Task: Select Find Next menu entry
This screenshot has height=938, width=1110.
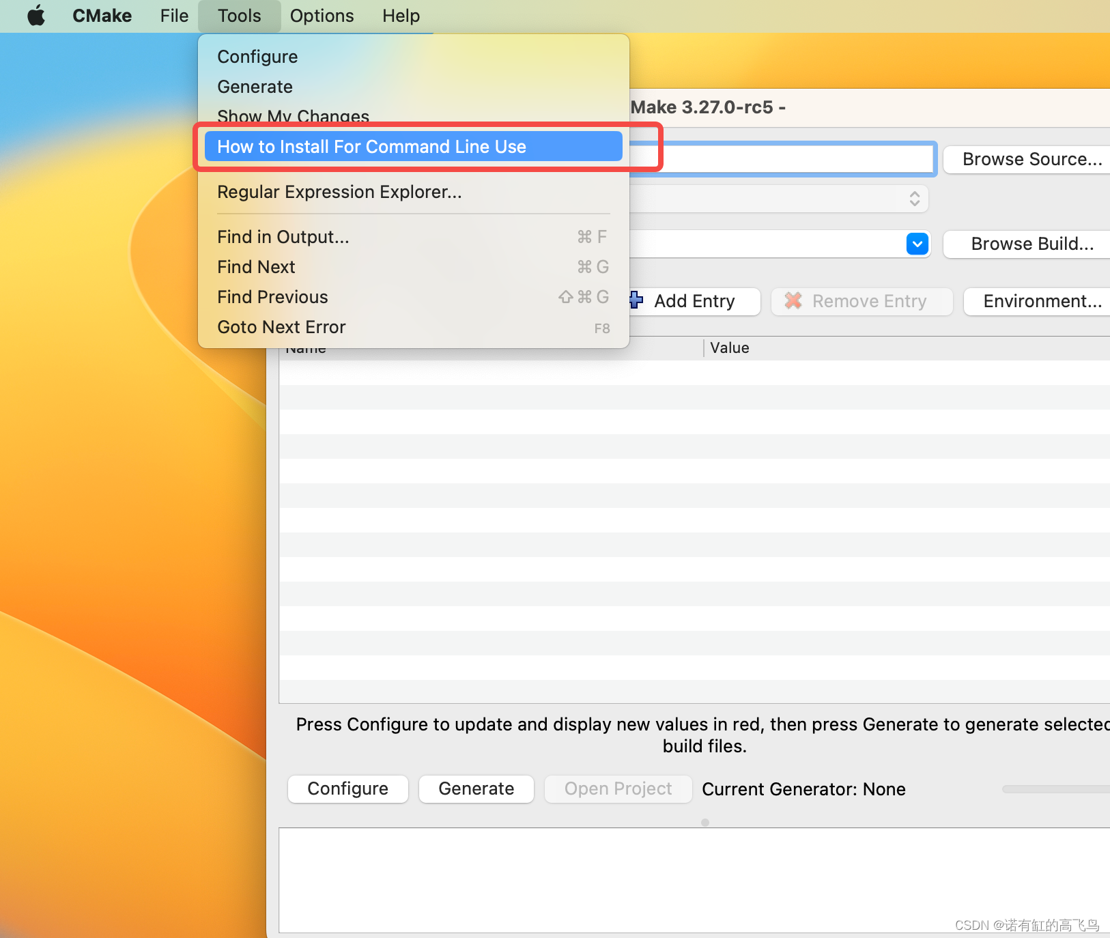Action: click(413, 267)
